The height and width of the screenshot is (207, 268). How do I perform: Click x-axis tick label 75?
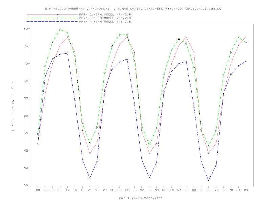pyautogui.click(x=224, y=190)
